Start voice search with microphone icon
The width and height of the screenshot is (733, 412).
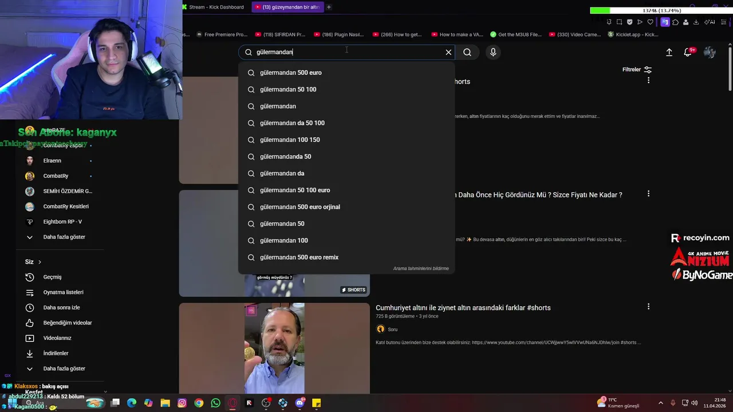tap(493, 52)
